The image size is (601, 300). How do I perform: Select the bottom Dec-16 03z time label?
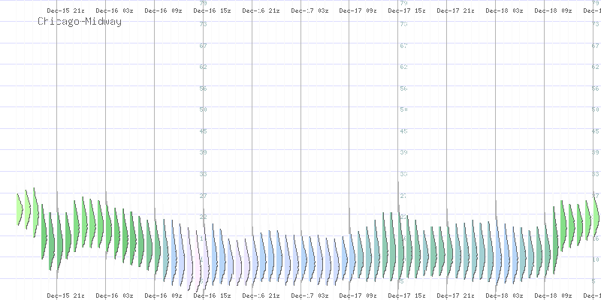pos(114,296)
